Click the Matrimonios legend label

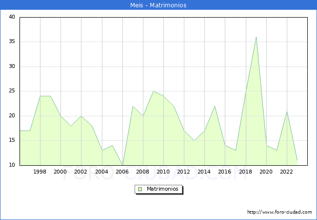(x=162, y=189)
